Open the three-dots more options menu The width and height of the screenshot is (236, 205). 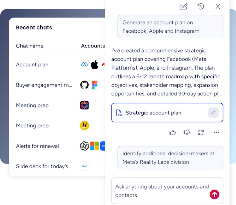pyautogui.click(x=216, y=133)
